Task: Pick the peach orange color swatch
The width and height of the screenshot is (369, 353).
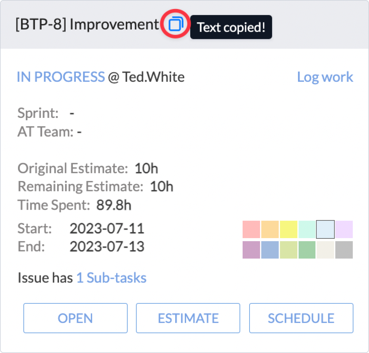Action: (x=270, y=229)
